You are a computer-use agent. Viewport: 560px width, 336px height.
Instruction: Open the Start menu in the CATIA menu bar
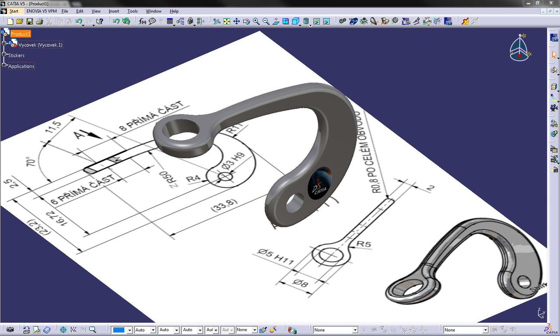tap(14, 11)
